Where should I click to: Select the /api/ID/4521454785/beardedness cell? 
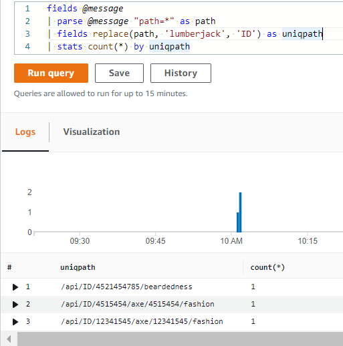pyautogui.click(x=126, y=287)
